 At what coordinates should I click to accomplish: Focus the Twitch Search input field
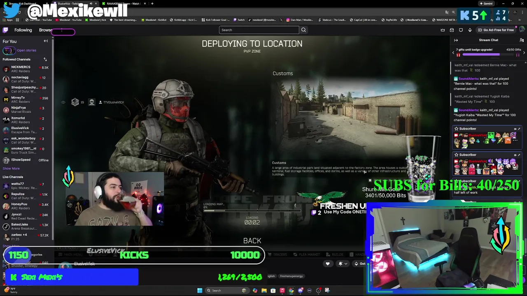coord(259,30)
